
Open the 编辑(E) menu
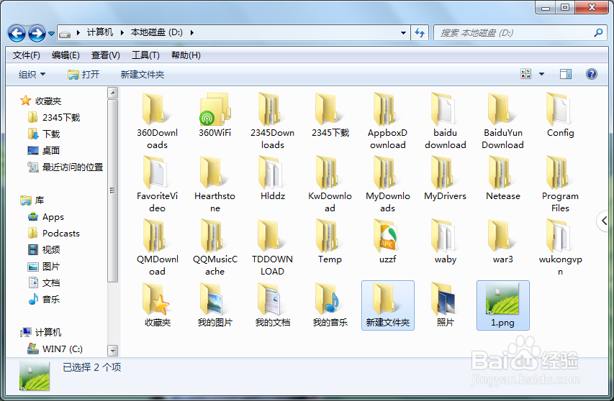pos(66,55)
